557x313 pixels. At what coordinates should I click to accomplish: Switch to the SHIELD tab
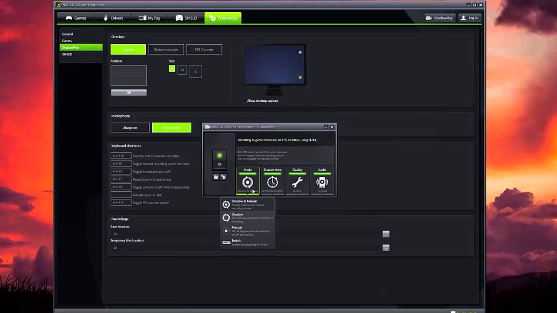(186, 18)
